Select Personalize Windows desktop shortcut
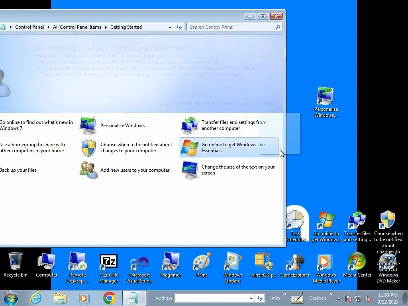This screenshot has height=306, width=408. tap(326, 102)
